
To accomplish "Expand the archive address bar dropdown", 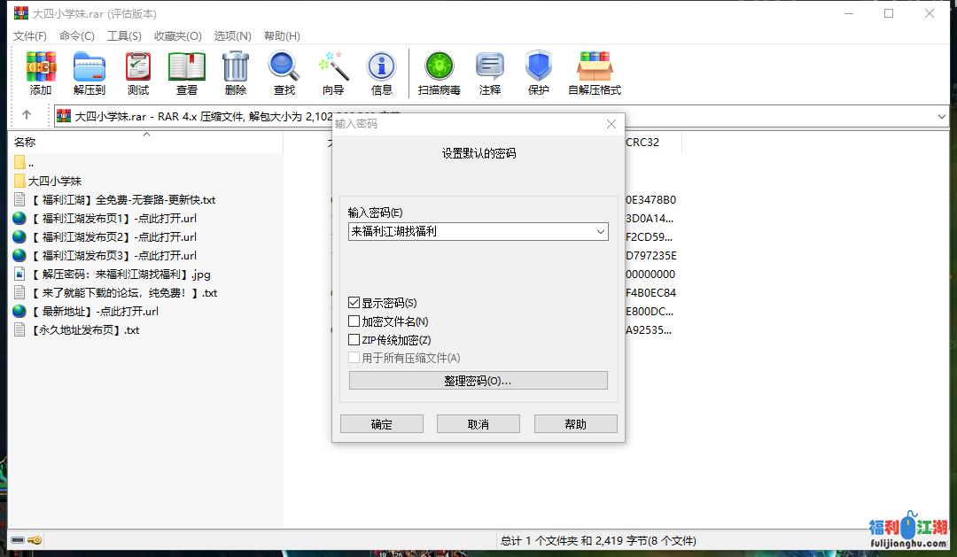I will click(943, 115).
